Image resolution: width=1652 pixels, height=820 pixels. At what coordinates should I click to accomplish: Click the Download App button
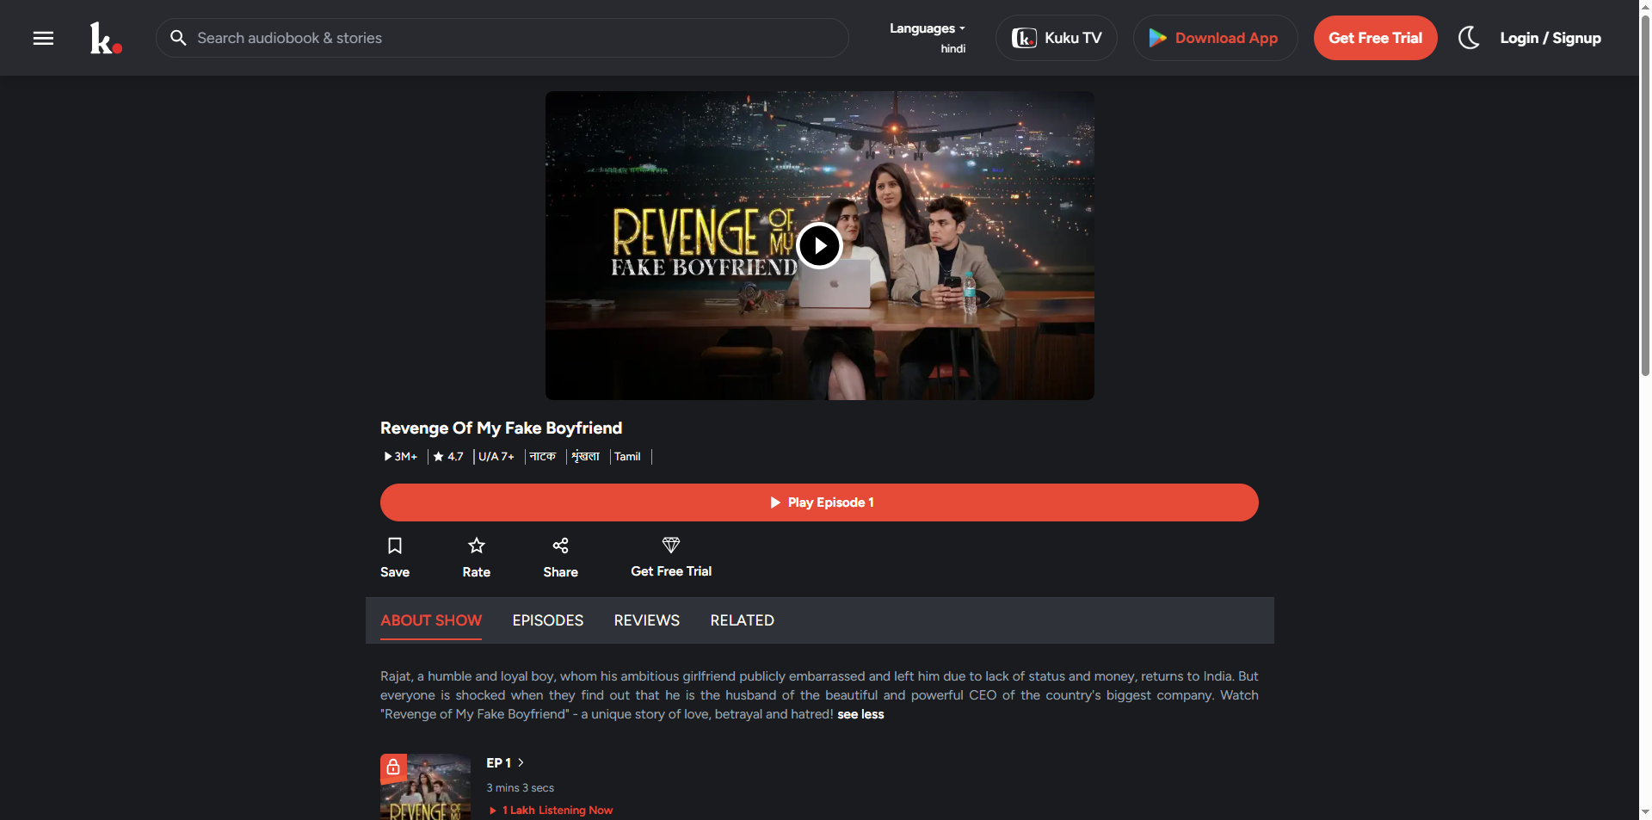tap(1214, 38)
